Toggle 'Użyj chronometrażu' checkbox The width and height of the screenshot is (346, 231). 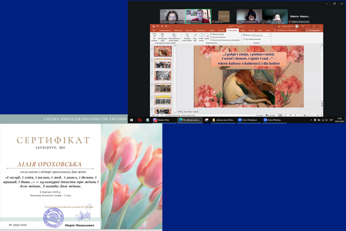click(x=211, y=37)
